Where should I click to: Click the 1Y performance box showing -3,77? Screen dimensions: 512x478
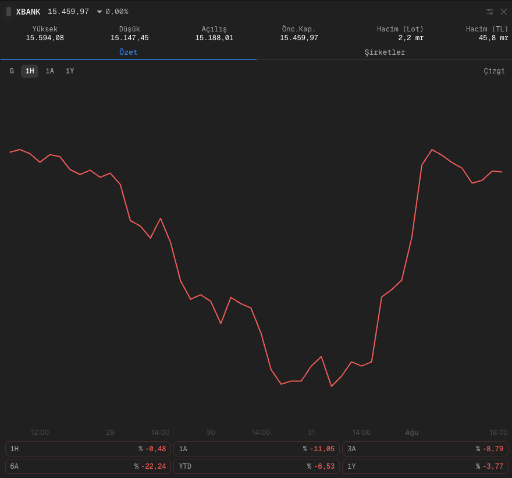pyautogui.click(x=425, y=466)
